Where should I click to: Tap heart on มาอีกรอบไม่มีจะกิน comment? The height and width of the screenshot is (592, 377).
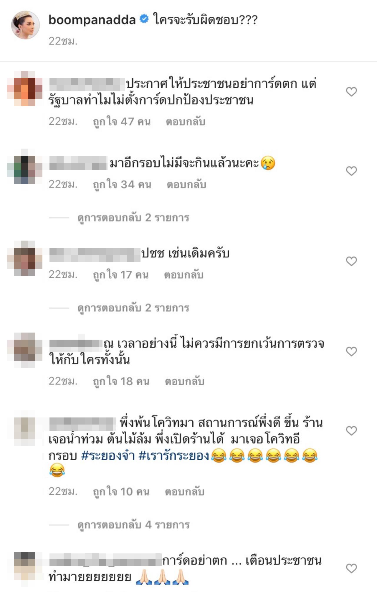(351, 171)
